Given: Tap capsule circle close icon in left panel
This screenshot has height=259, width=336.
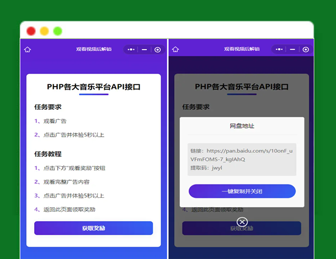Looking at the screenshot, I should point(158,50).
